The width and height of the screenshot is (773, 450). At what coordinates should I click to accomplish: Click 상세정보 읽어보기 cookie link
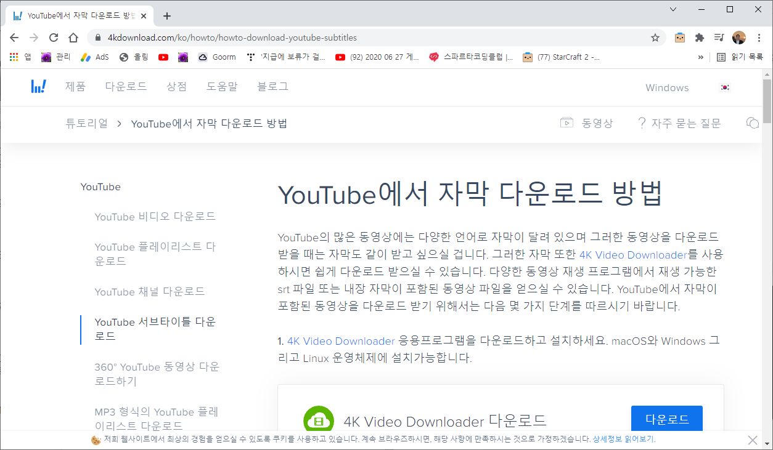click(624, 440)
